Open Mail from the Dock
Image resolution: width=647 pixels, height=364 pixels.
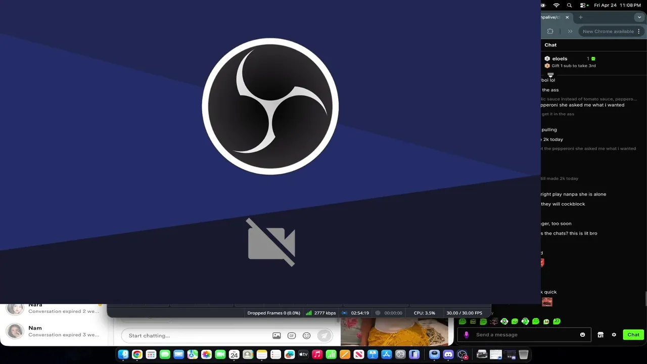pos(178,354)
